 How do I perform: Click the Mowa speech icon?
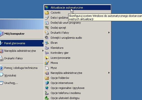coord(47,63)
